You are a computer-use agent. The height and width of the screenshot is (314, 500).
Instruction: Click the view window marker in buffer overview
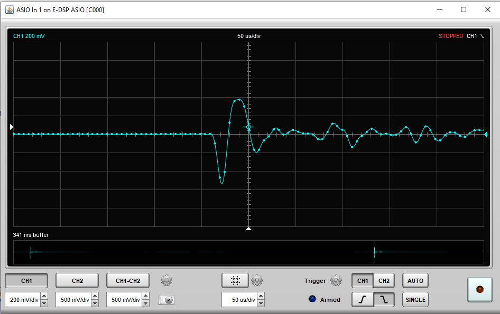(374, 252)
